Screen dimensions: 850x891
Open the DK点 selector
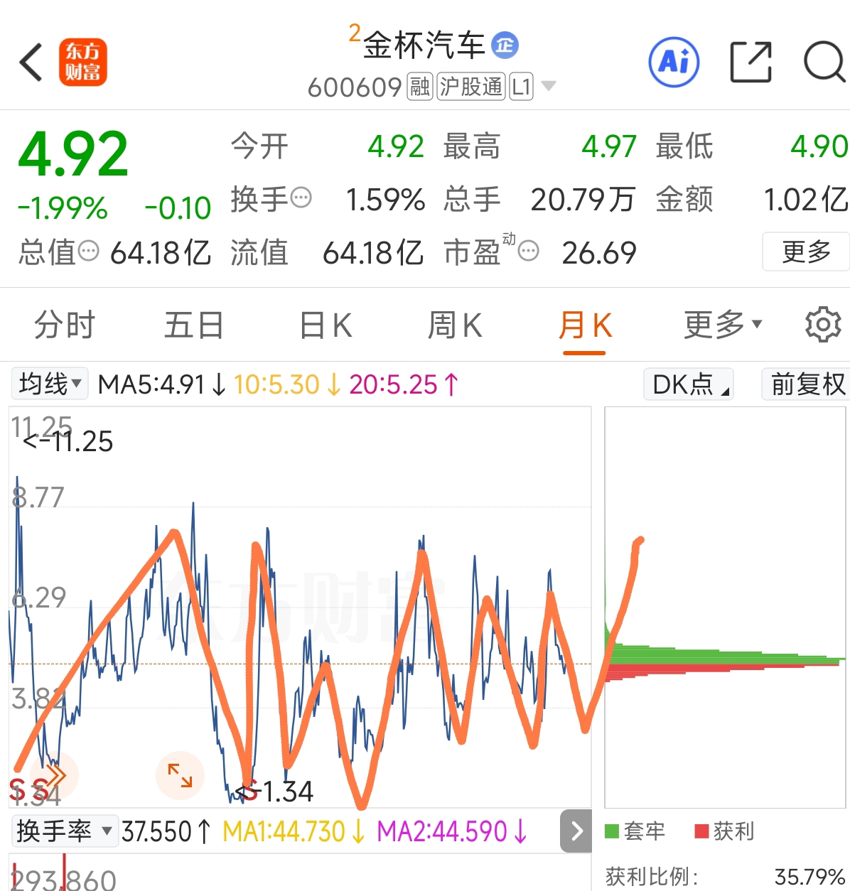(x=688, y=384)
